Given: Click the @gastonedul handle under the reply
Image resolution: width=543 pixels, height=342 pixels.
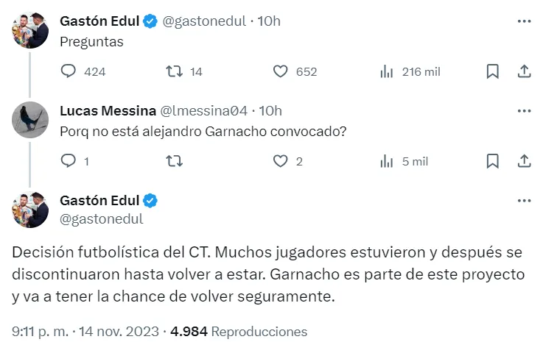Looking at the screenshot, I should (101, 218).
